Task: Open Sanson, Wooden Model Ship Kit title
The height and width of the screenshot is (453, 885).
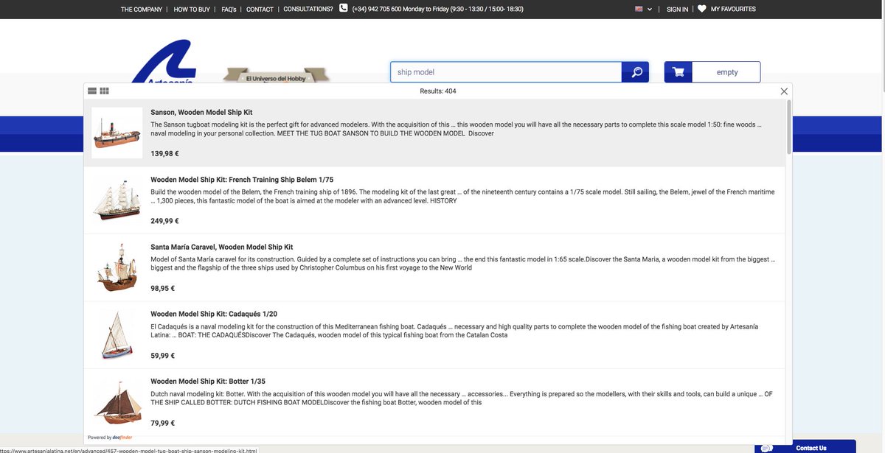Action: 201,112
